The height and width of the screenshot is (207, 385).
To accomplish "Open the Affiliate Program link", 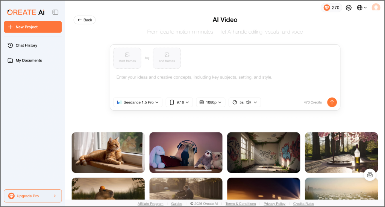I will click(150, 204).
